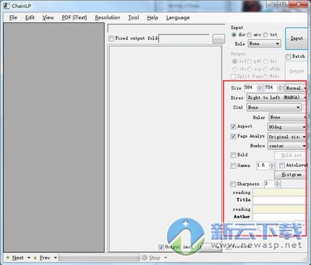Image resolution: width=311 pixels, height=265 pixels.
Task: Adjust the Gamma 1.6 spinner arrows
Action: point(272,166)
